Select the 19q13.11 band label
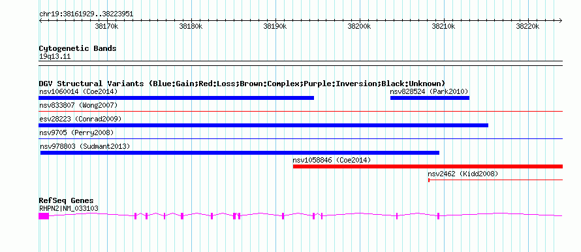 55,57
